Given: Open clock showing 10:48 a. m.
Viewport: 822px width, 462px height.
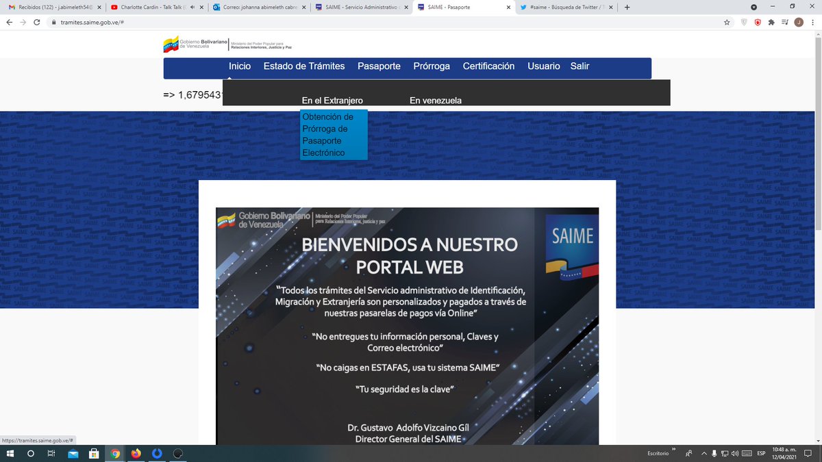Looking at the screenshot, I should (x=784, y=453).
